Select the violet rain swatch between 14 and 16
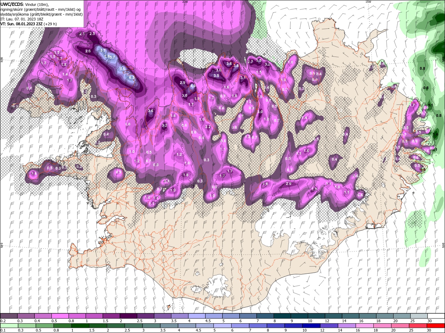 pos(347,325)
